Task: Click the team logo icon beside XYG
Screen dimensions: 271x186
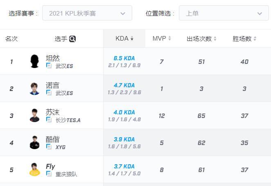Action: 49,147
